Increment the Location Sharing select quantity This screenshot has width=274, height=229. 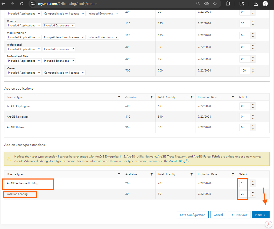pyautogui.click(x=253, y=192)
